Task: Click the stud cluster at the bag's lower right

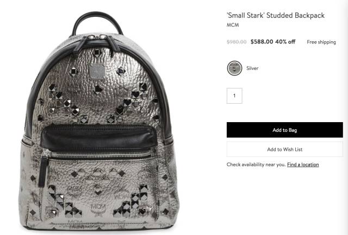Action: click(x=133, y=202)
